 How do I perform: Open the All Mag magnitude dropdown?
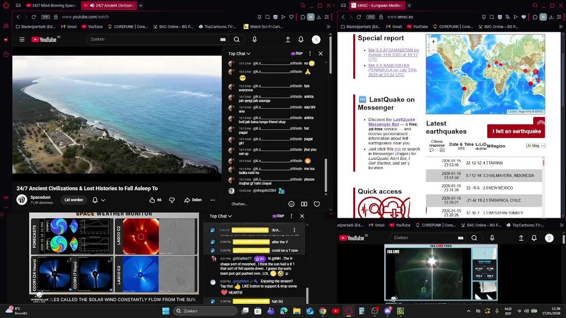(535, 146)
